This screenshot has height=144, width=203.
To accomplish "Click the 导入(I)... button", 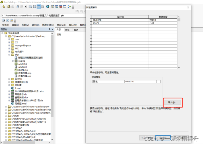I will click(x=172, y=103).
